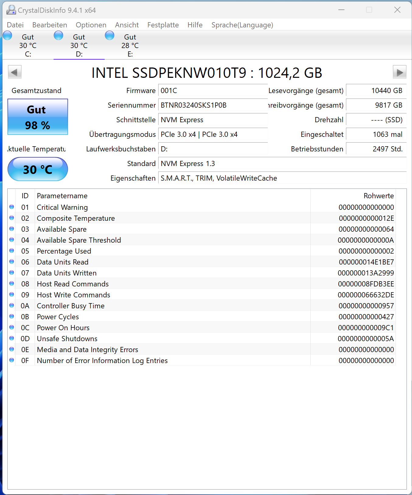Viewport: 412px width, 495px height.
Task: Click the Gesamtzustand label
Action: pos(37,91)
